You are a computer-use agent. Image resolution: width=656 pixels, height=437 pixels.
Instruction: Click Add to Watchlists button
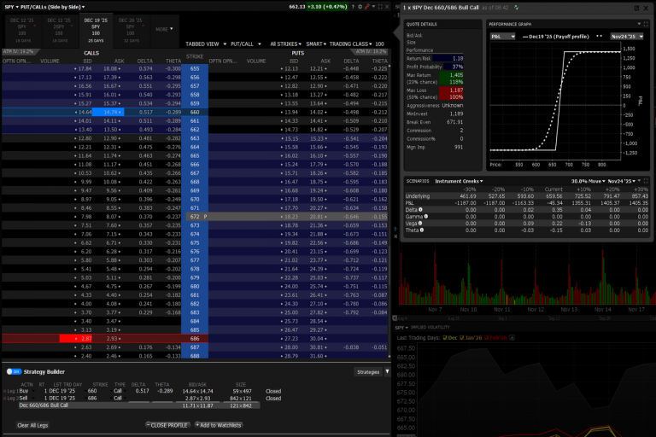tap(220, 425)
